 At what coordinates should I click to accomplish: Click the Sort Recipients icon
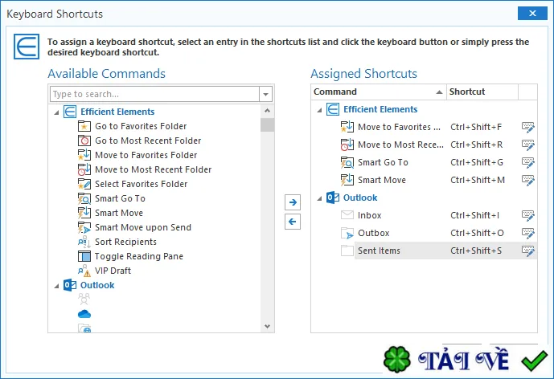point(84,242)
